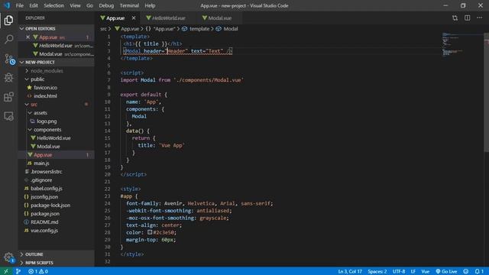Open the File menu
Viewport: 489px width, 275px height.
pos(20,5)
